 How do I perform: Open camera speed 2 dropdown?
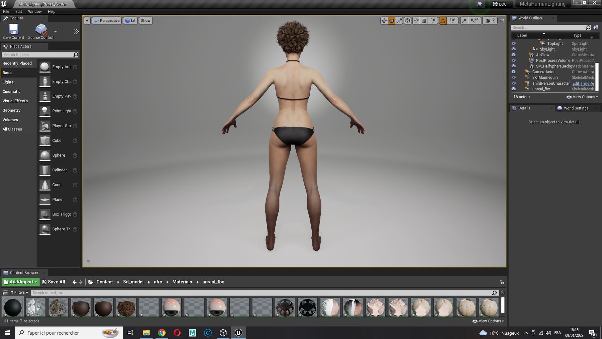click(x=490, y=20)
